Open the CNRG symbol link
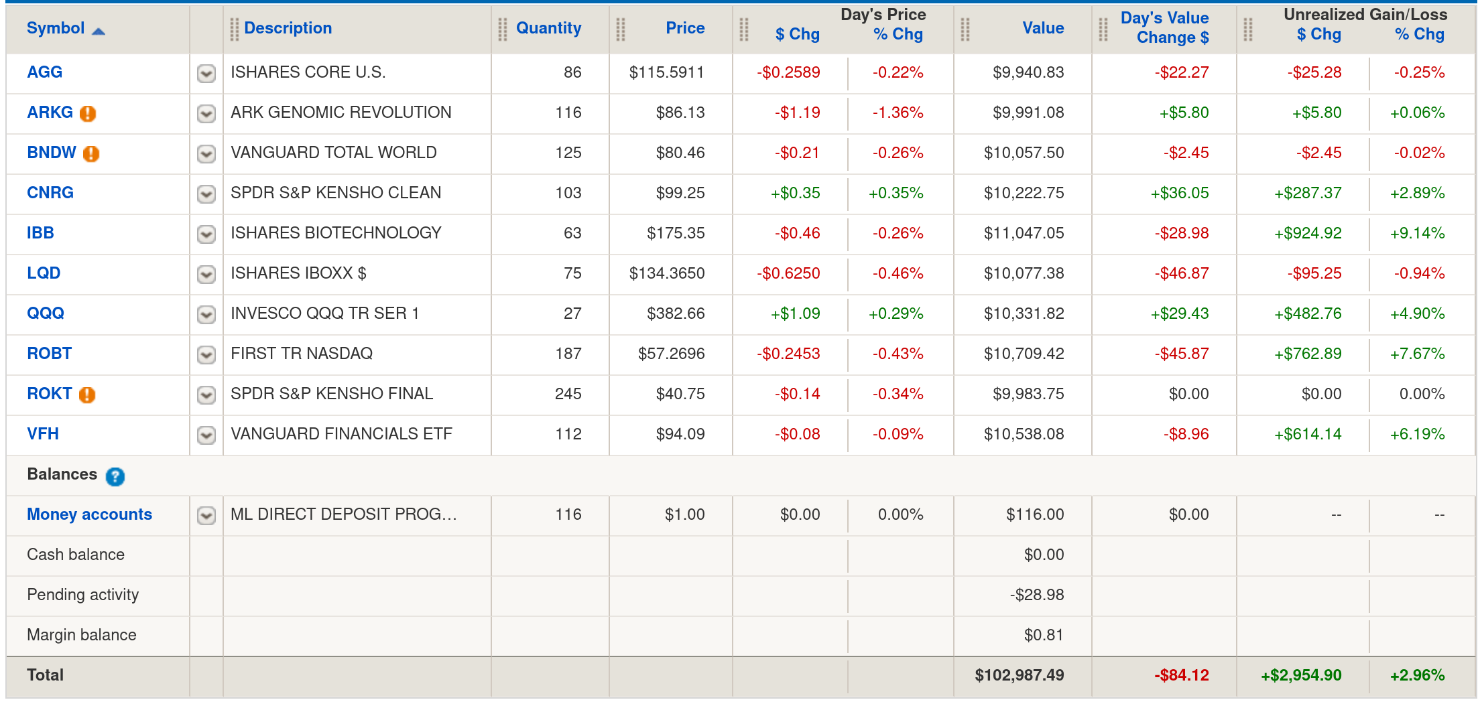The image size is (1480, 706). coord(50,193)
